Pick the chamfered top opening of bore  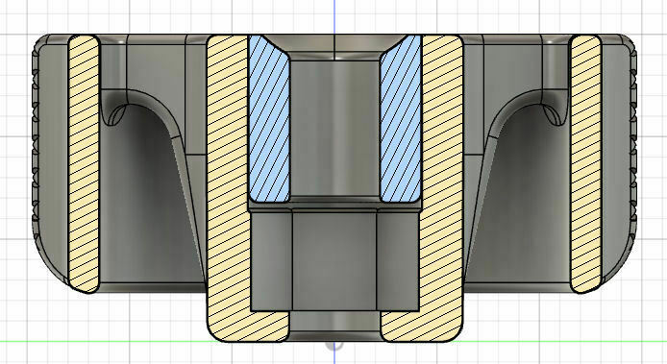[334, 47]
